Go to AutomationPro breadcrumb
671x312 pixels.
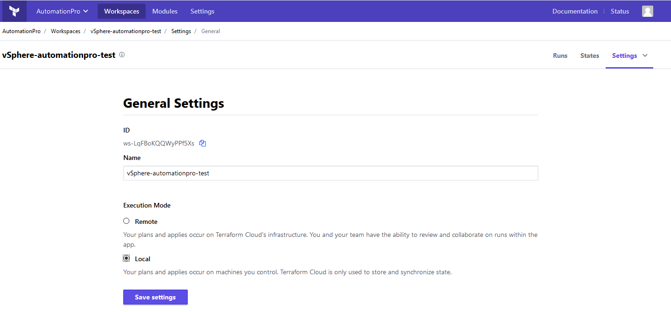coord(21,31)
